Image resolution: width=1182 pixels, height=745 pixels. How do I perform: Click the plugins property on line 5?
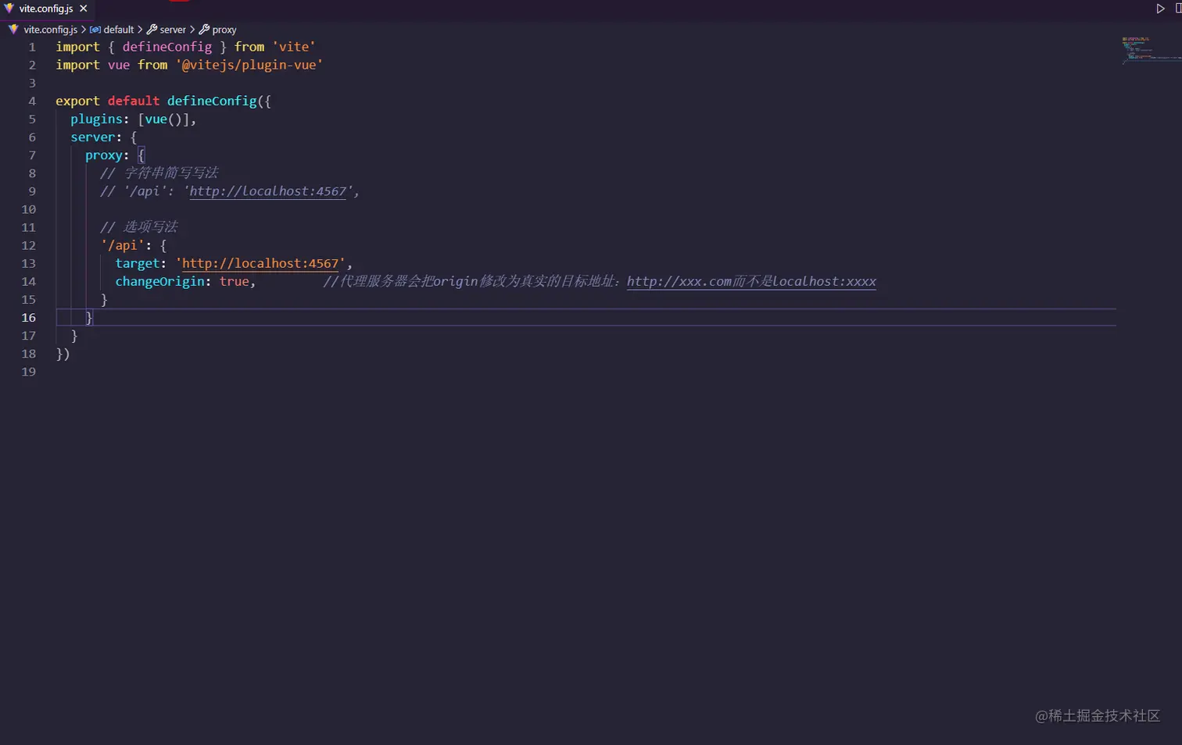pyautogui.click(x=96, y=119)
